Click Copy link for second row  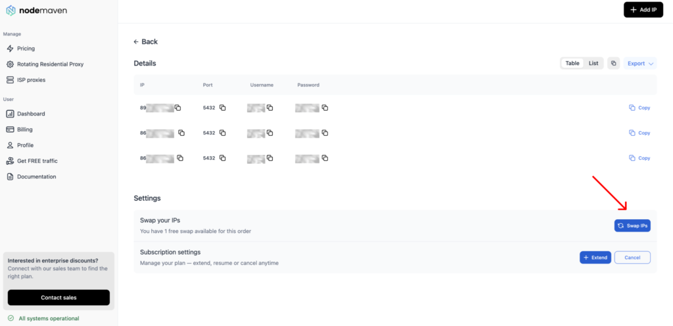click(x=639, y=132)
